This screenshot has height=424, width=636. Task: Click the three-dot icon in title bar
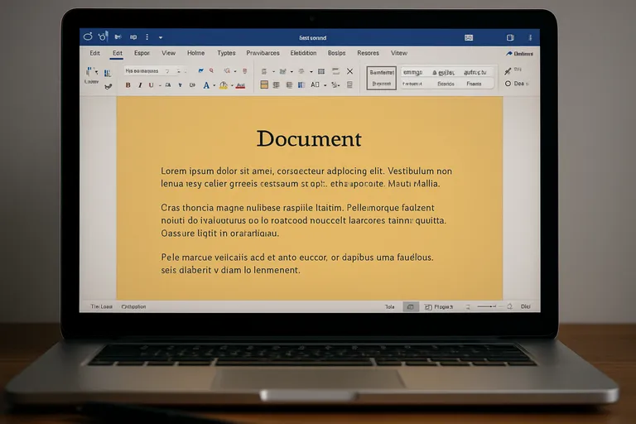147,37
